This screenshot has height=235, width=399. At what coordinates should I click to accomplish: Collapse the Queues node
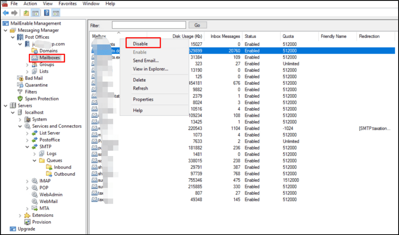34,160
